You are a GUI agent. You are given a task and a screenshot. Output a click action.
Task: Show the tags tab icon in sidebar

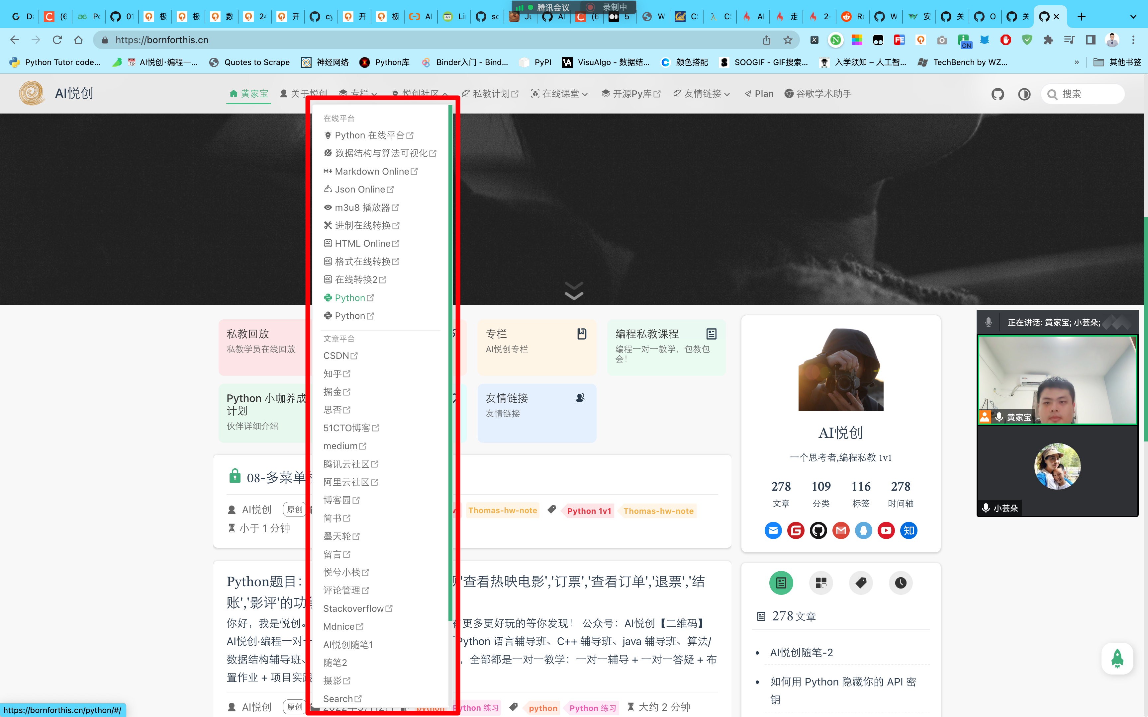[x=861, y=583]
